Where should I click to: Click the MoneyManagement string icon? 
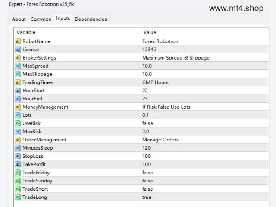pyautogui.click(x=18, y=107)
